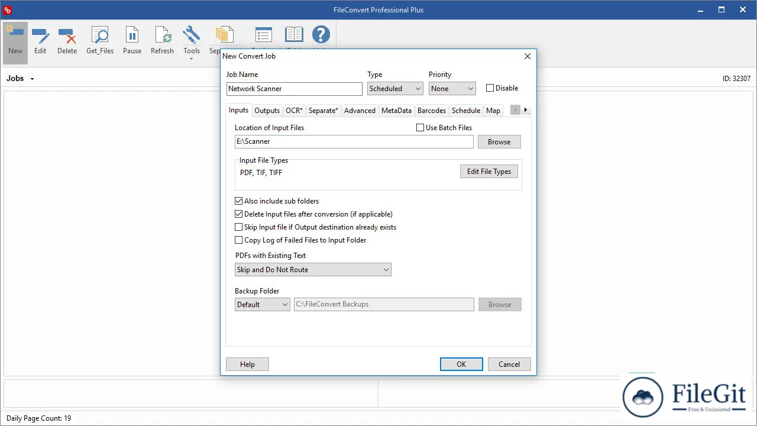Click the Job Name input field
Screen dimensions: 757x426
click(295, 89)
